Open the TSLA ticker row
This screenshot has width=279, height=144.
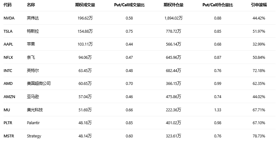click(x=8, y=31)
